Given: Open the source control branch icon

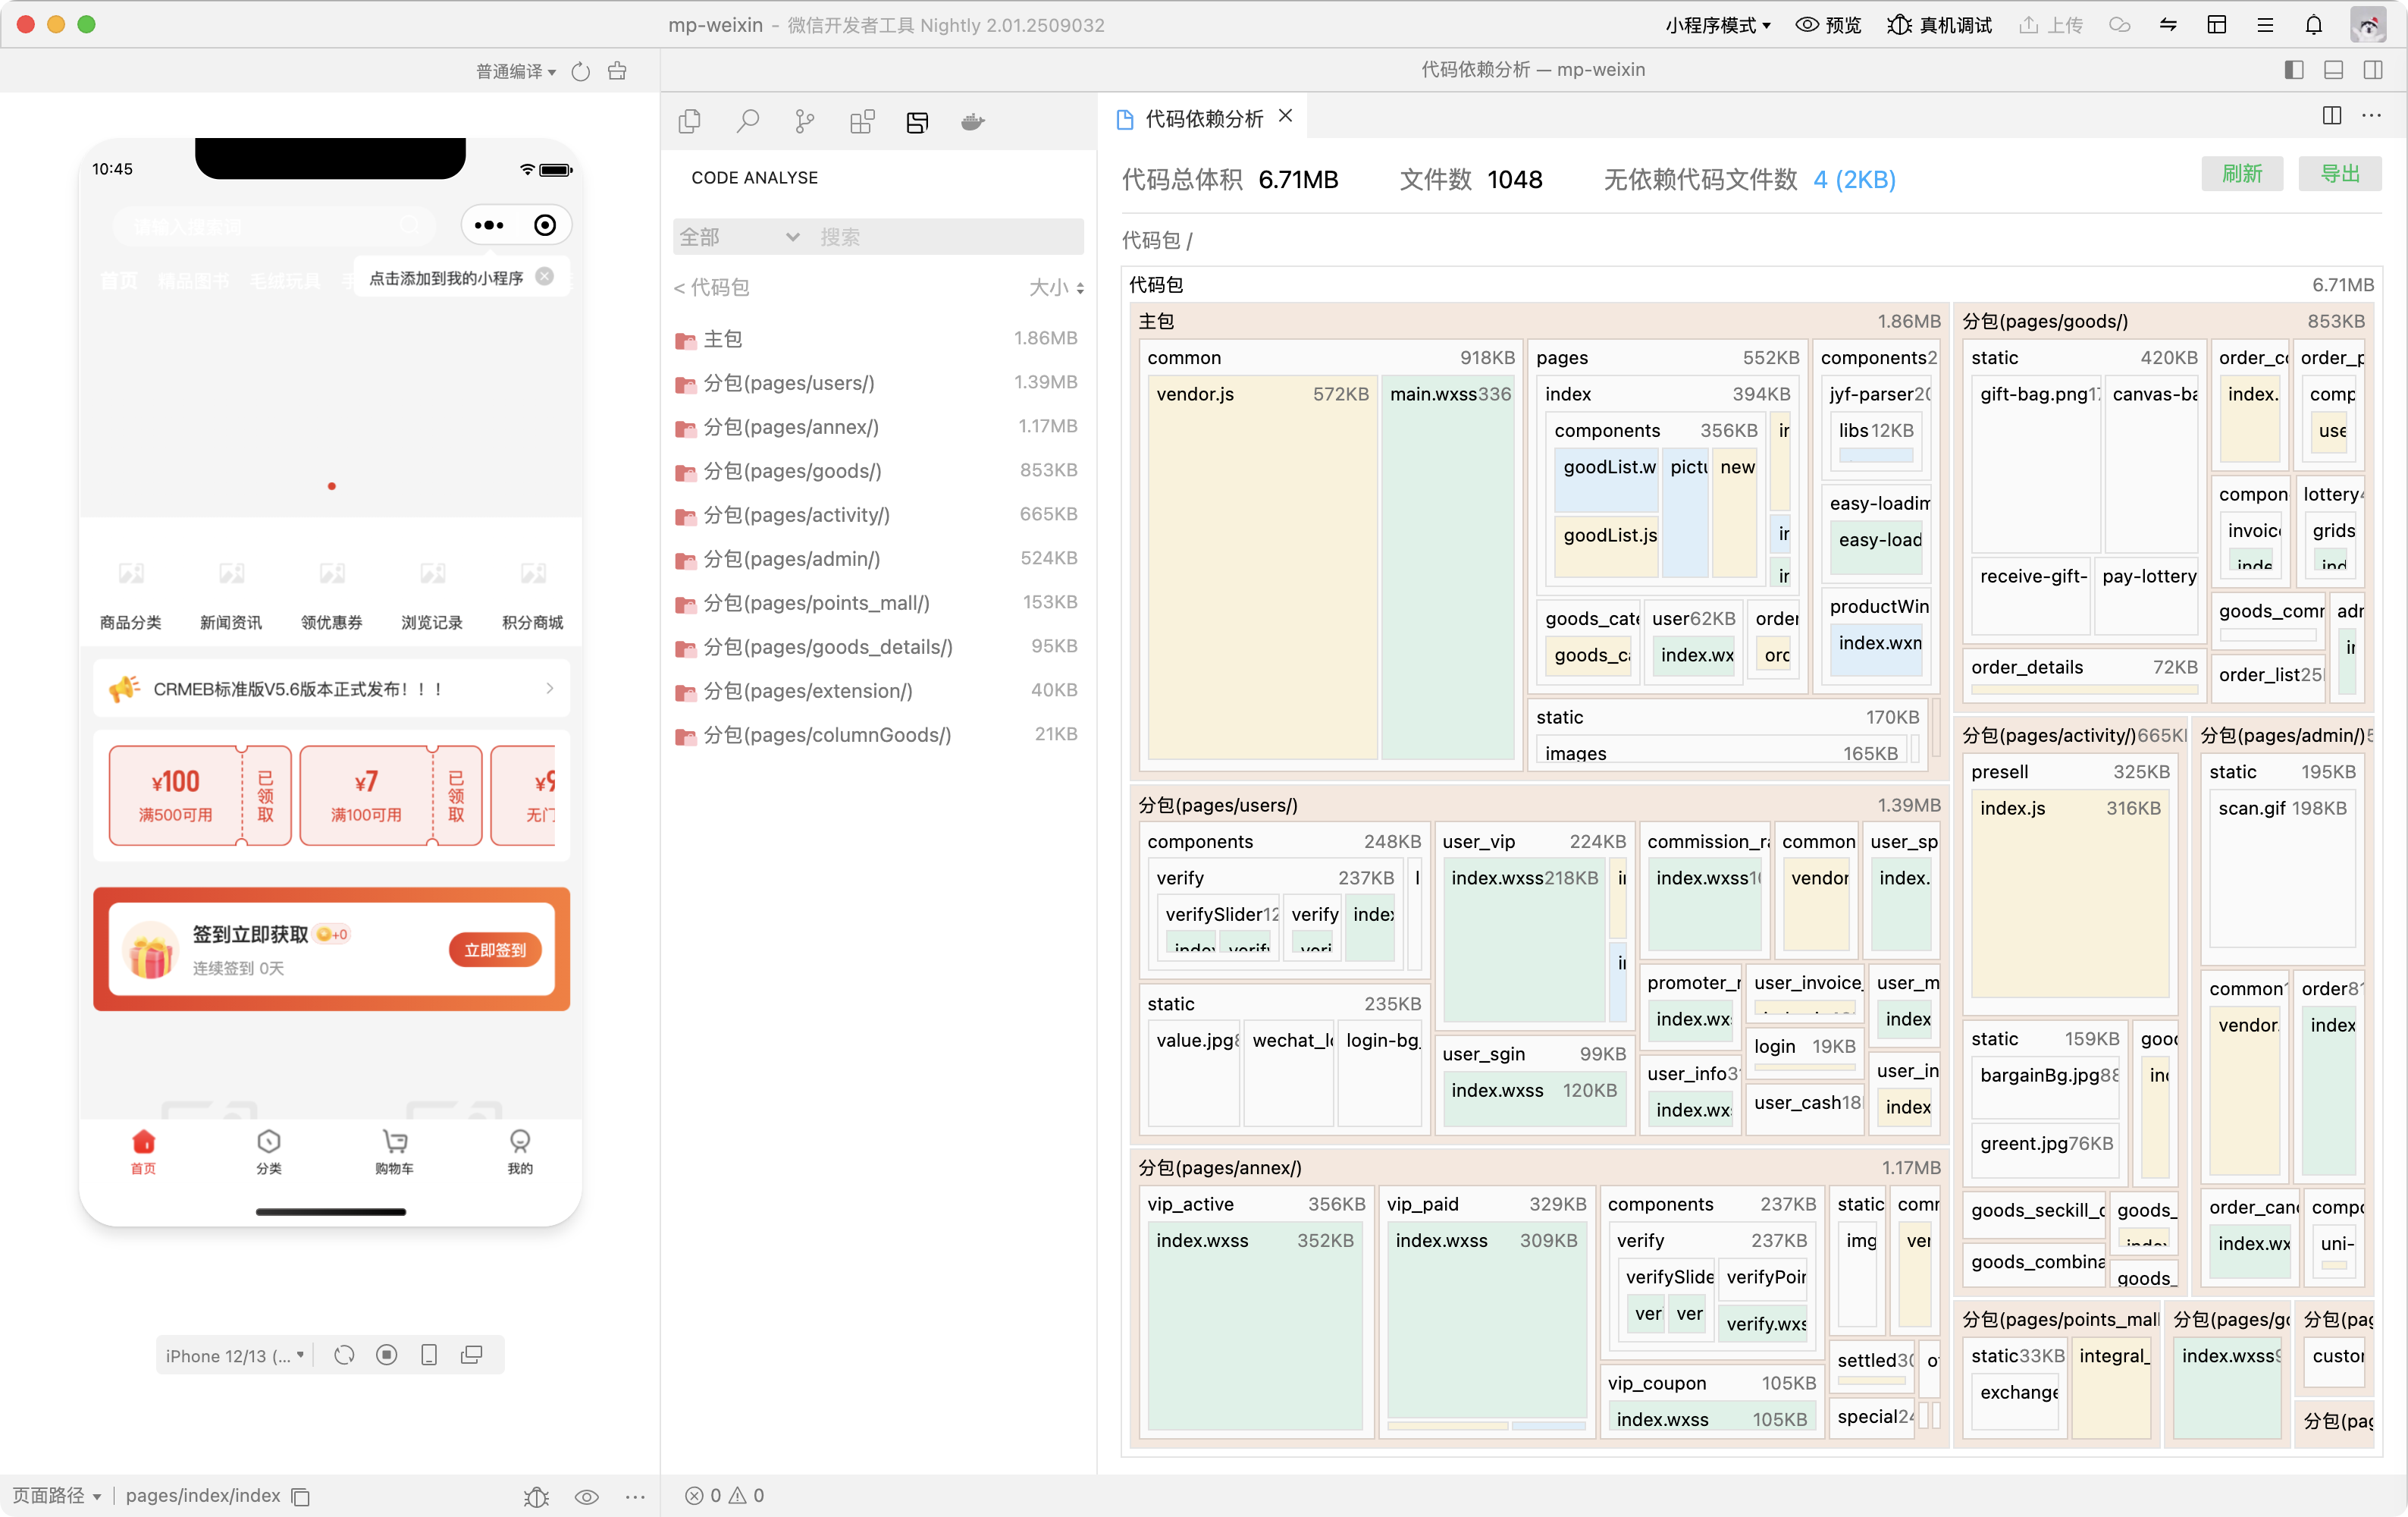Looking at the screenshot, I should pos(804,122).
